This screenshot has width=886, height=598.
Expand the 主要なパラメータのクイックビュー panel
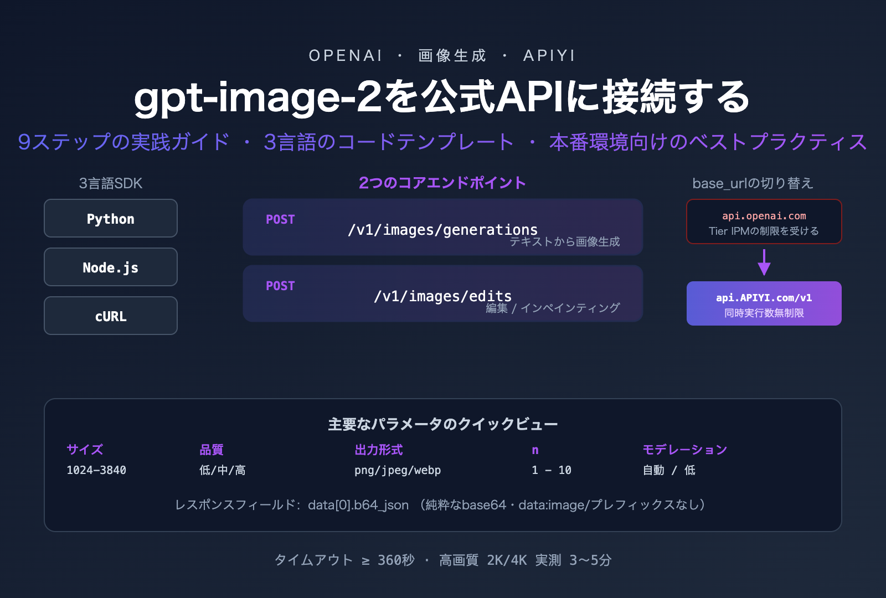(443, 424)
